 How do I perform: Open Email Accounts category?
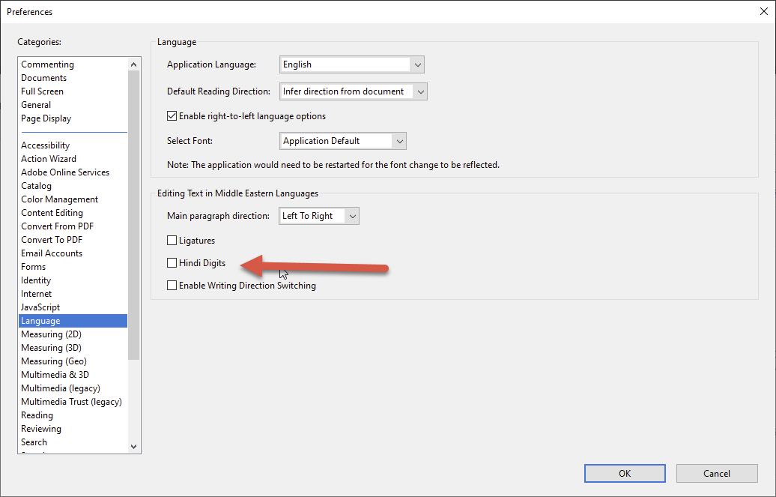pos(52,253)
